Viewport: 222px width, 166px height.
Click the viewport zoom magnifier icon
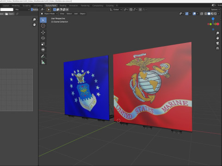point(217,33)
